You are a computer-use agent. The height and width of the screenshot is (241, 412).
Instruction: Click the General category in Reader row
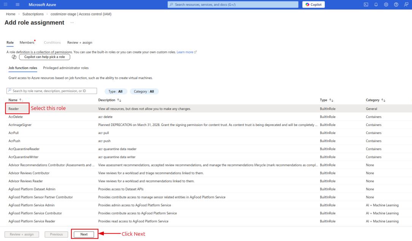372,109
